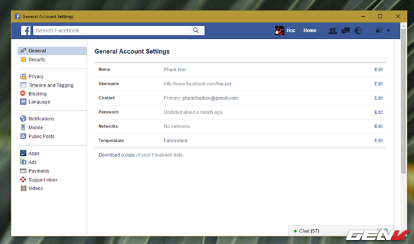Edit the Name row
The image size is (414, 244).
(x=378, y=70)
